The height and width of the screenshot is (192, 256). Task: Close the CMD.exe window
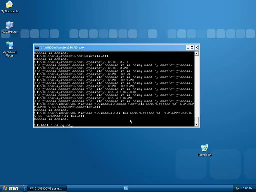(x=197, y=47)
